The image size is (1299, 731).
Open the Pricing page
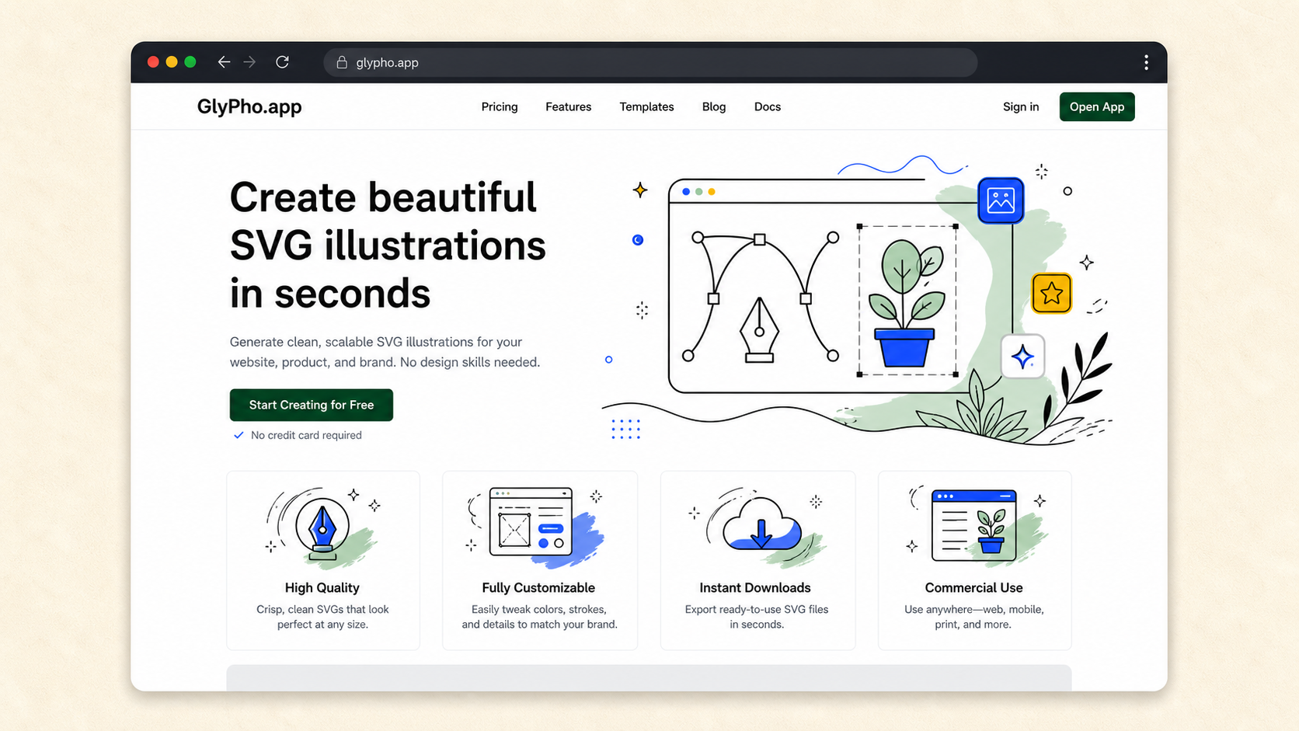[500, 106]
